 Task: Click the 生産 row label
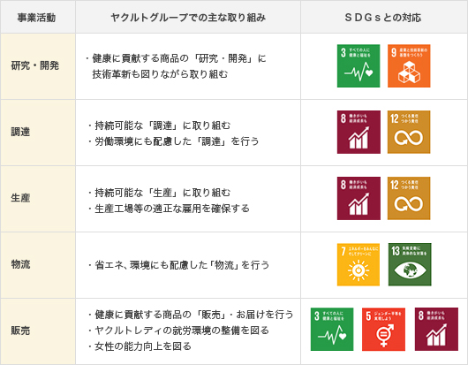click(x=20, y=198)
